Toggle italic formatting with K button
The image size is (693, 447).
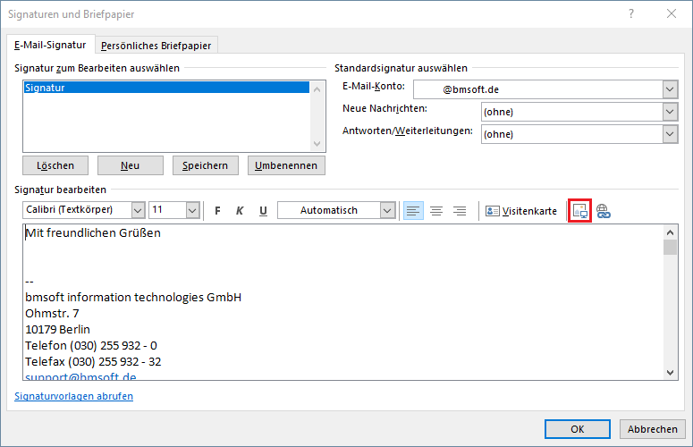coord(240,211)
